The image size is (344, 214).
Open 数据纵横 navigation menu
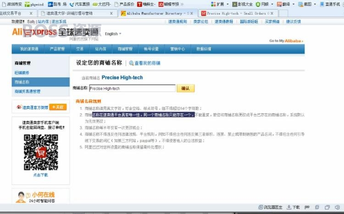(x=204, y=49)
